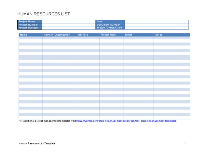Click the Human Resources List title
Screen dimensions: 205x158
44,14
